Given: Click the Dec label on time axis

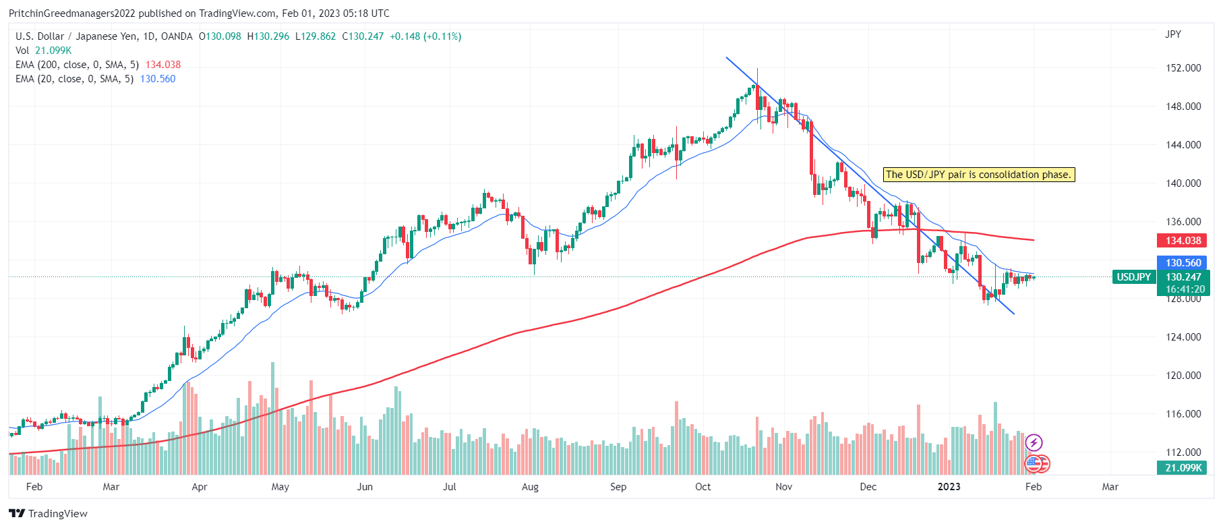Looking at the screenshot, I should coord(868,487).
